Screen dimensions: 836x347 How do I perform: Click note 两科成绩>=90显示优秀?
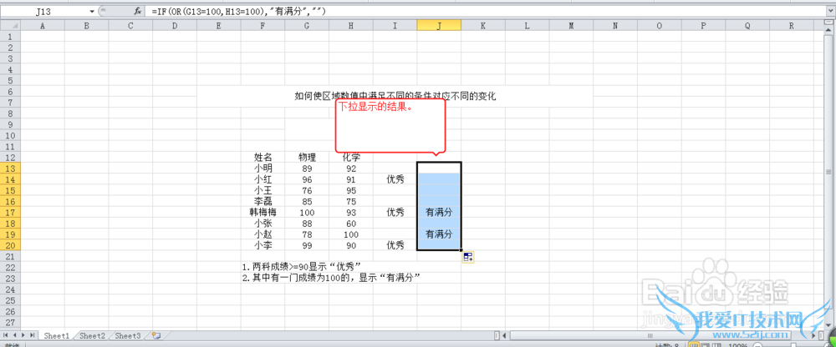click(302, 267)
